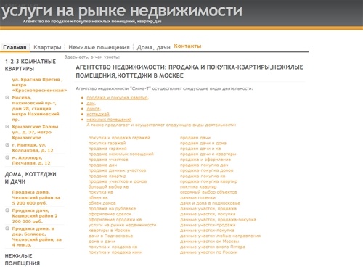Go to the Дома, дачи tab
This screenshot has width=363, height=272.
tap(153, 47)
